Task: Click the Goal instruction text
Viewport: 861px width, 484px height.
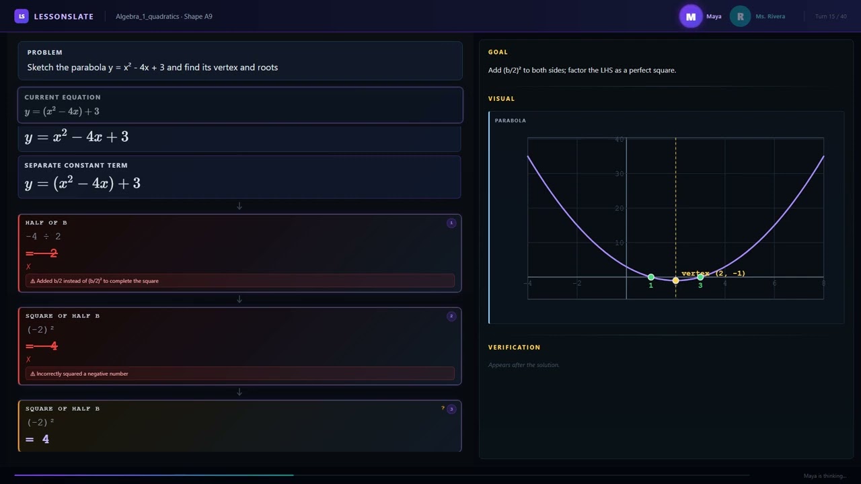Action: pyautogui.click(x=582, y=70)
